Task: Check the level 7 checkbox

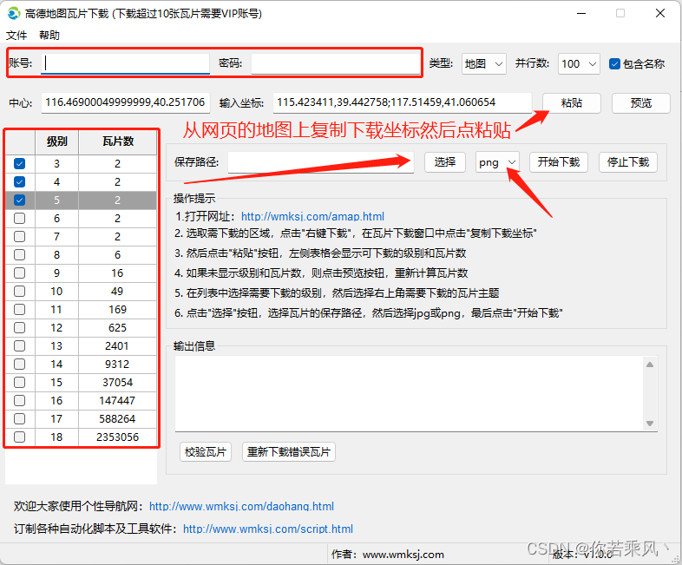Action: [x=20, y=237]
